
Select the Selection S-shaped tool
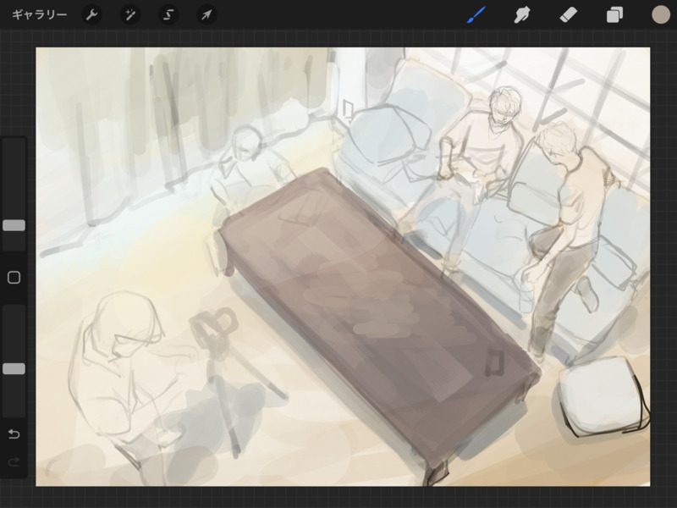click(168, 14)
